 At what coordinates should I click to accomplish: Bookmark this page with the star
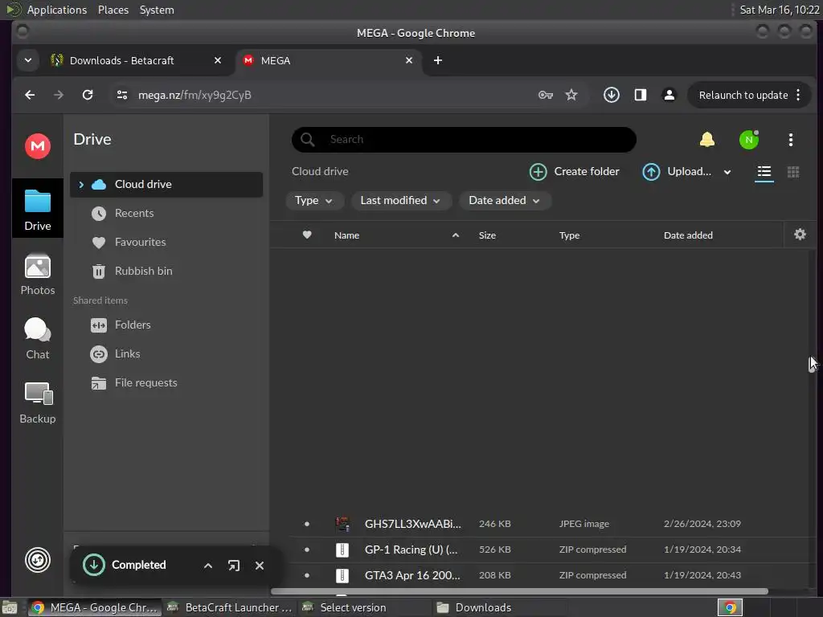[571, 95]
